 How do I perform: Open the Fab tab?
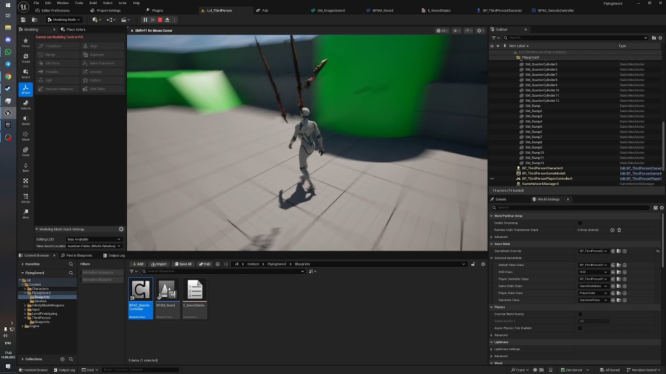coord(262,10)
